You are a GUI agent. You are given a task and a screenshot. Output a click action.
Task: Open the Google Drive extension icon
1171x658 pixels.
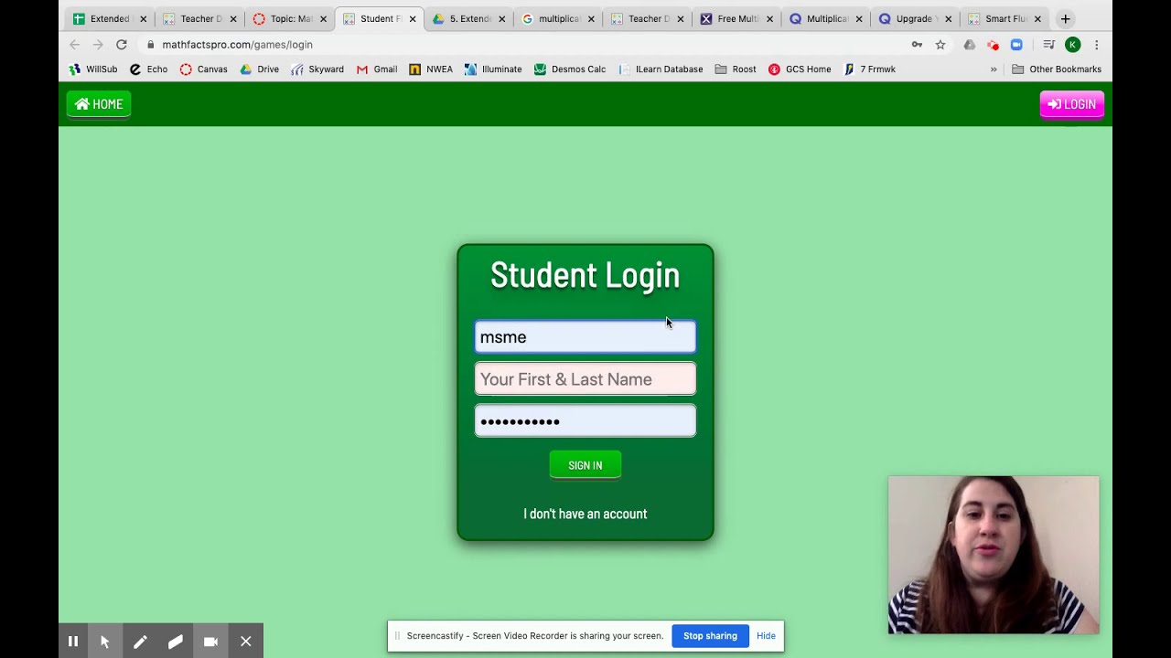[970, 45]
